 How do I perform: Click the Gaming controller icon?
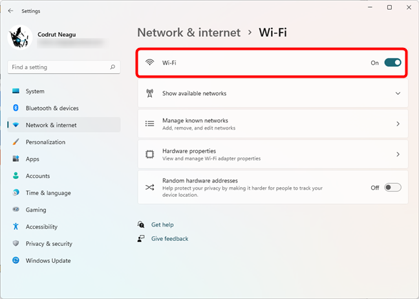pos(16,210)
